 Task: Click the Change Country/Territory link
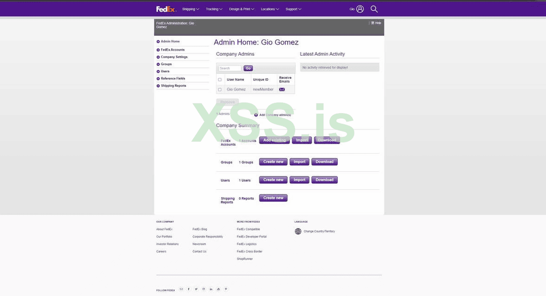[x=319, y=232]
